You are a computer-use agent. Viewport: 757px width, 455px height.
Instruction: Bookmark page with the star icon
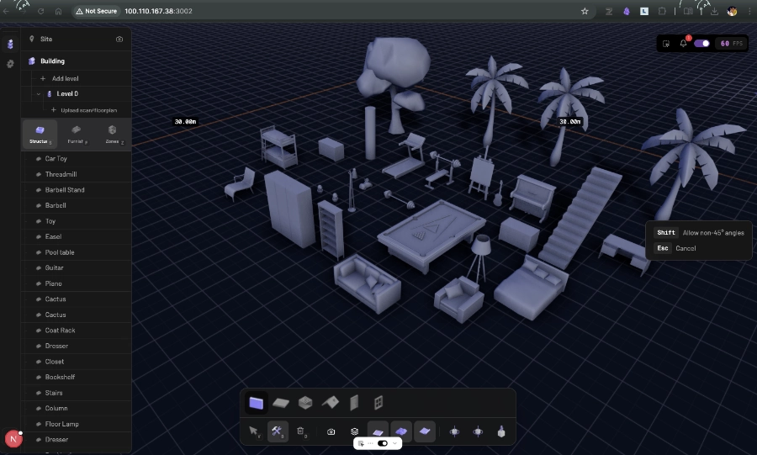coord(585,11)
